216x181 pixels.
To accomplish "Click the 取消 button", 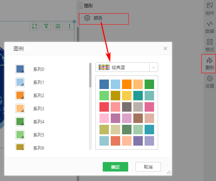I will pos(148,167).
